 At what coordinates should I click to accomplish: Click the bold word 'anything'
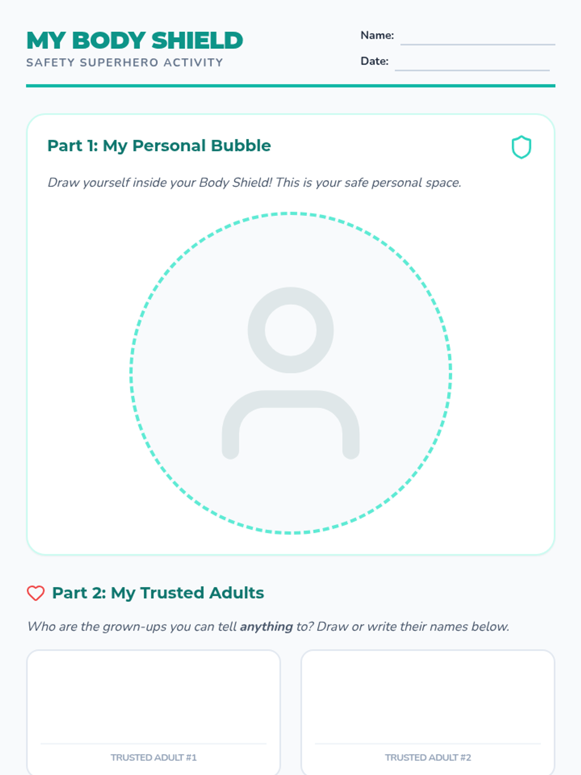click(x=266, y=627)
